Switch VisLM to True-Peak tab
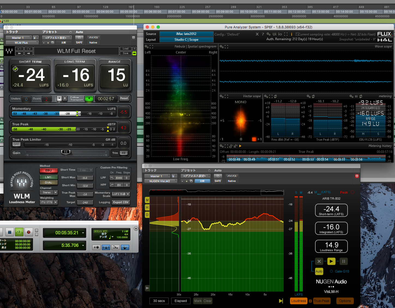 click(x=322, y=301)
